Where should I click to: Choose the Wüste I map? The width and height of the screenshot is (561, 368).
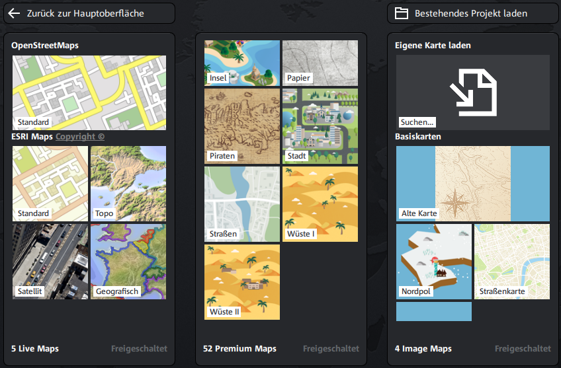320,204
